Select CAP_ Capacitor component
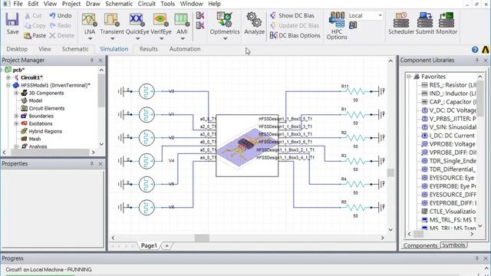 pos(449,102)
